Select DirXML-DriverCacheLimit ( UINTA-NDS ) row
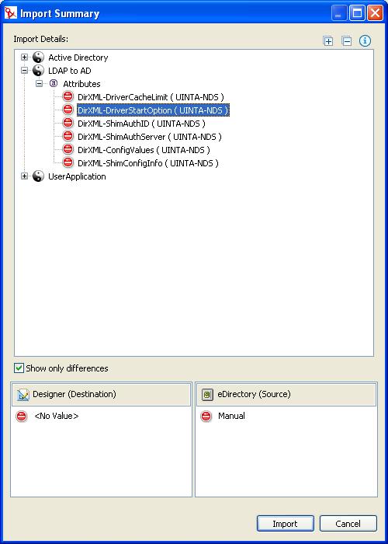The height and width of the screenshot is (544, 388). [151, 97]
